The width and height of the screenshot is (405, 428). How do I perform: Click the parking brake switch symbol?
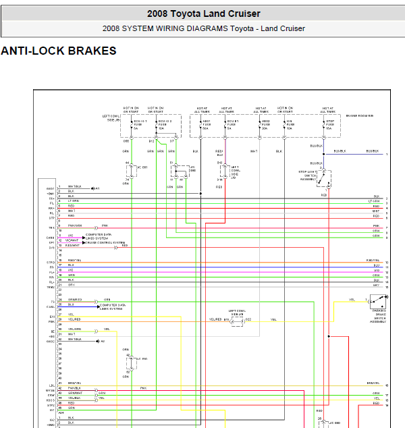click(x=378, y=301)
